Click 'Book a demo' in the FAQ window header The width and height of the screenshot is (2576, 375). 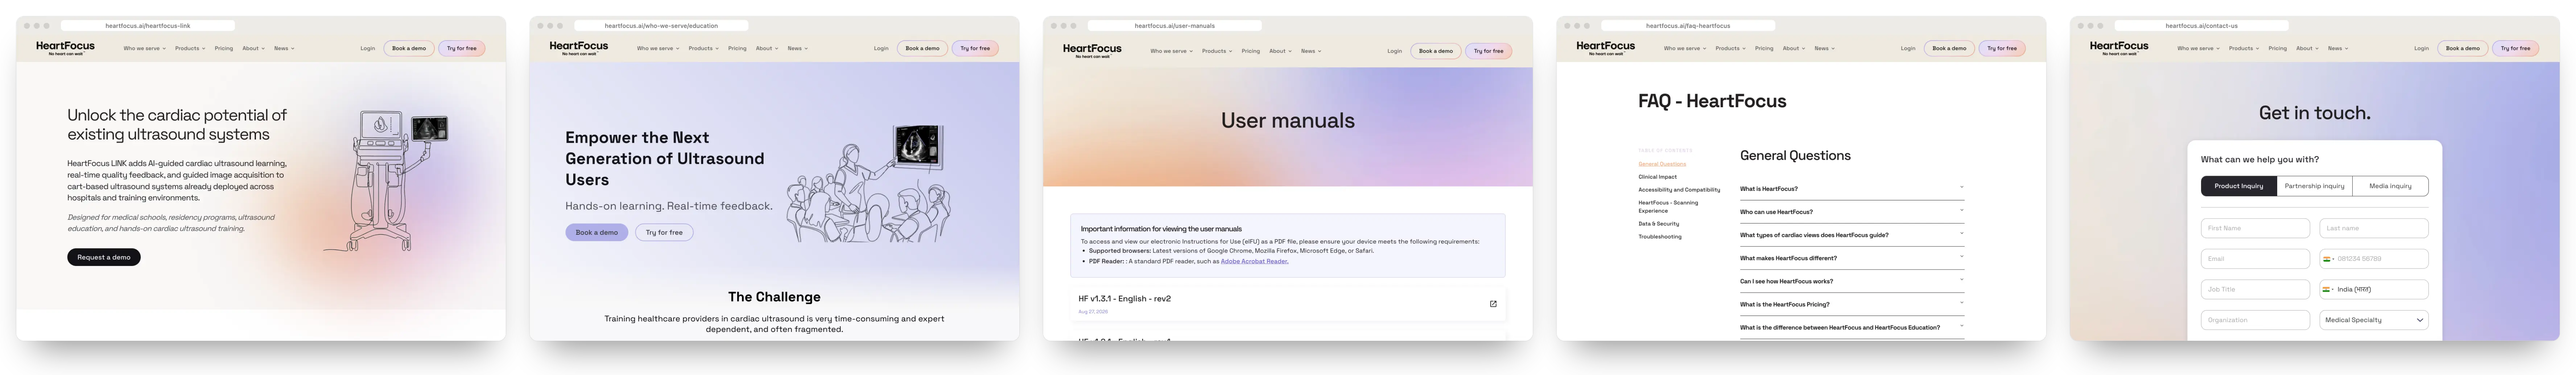[x=1949, y=48]
